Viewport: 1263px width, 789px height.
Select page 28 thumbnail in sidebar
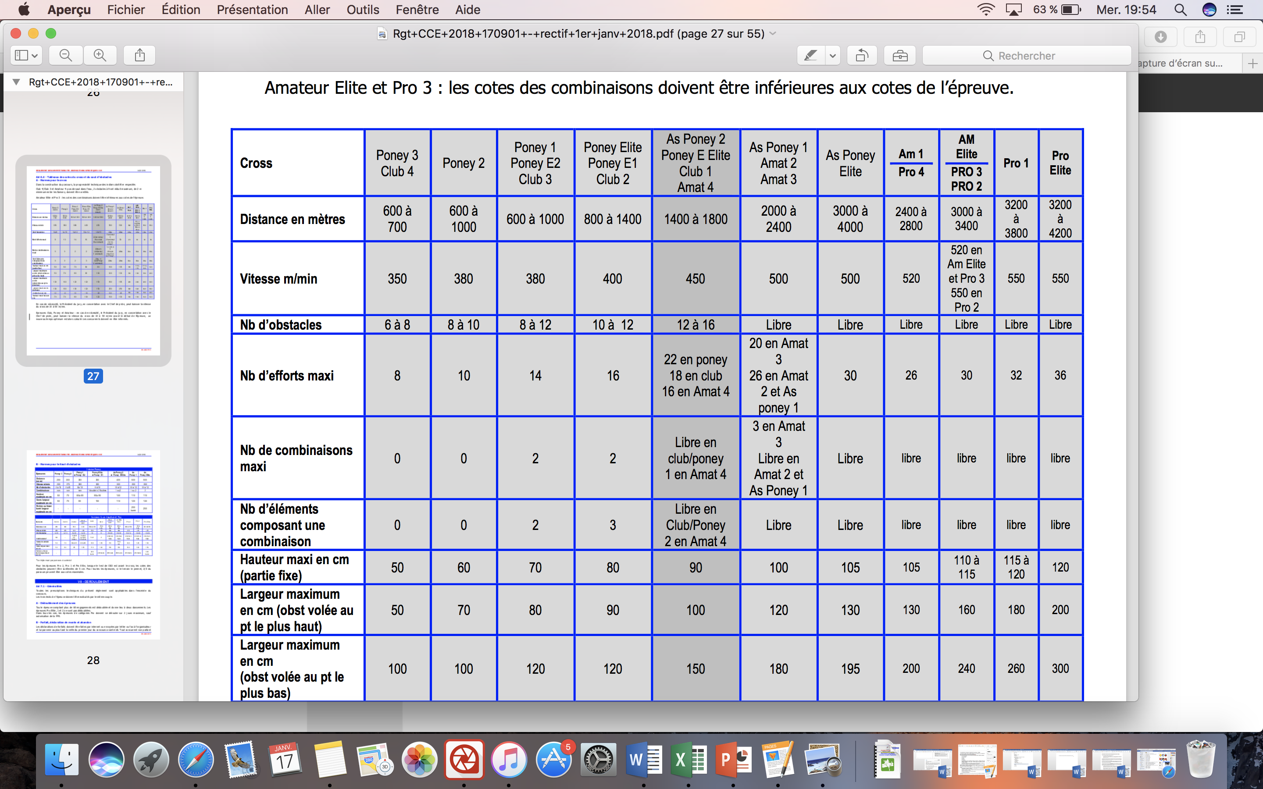[x=93, y=544]
